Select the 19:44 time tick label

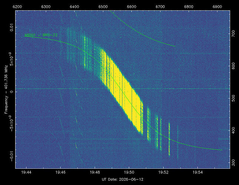[26, 172]
